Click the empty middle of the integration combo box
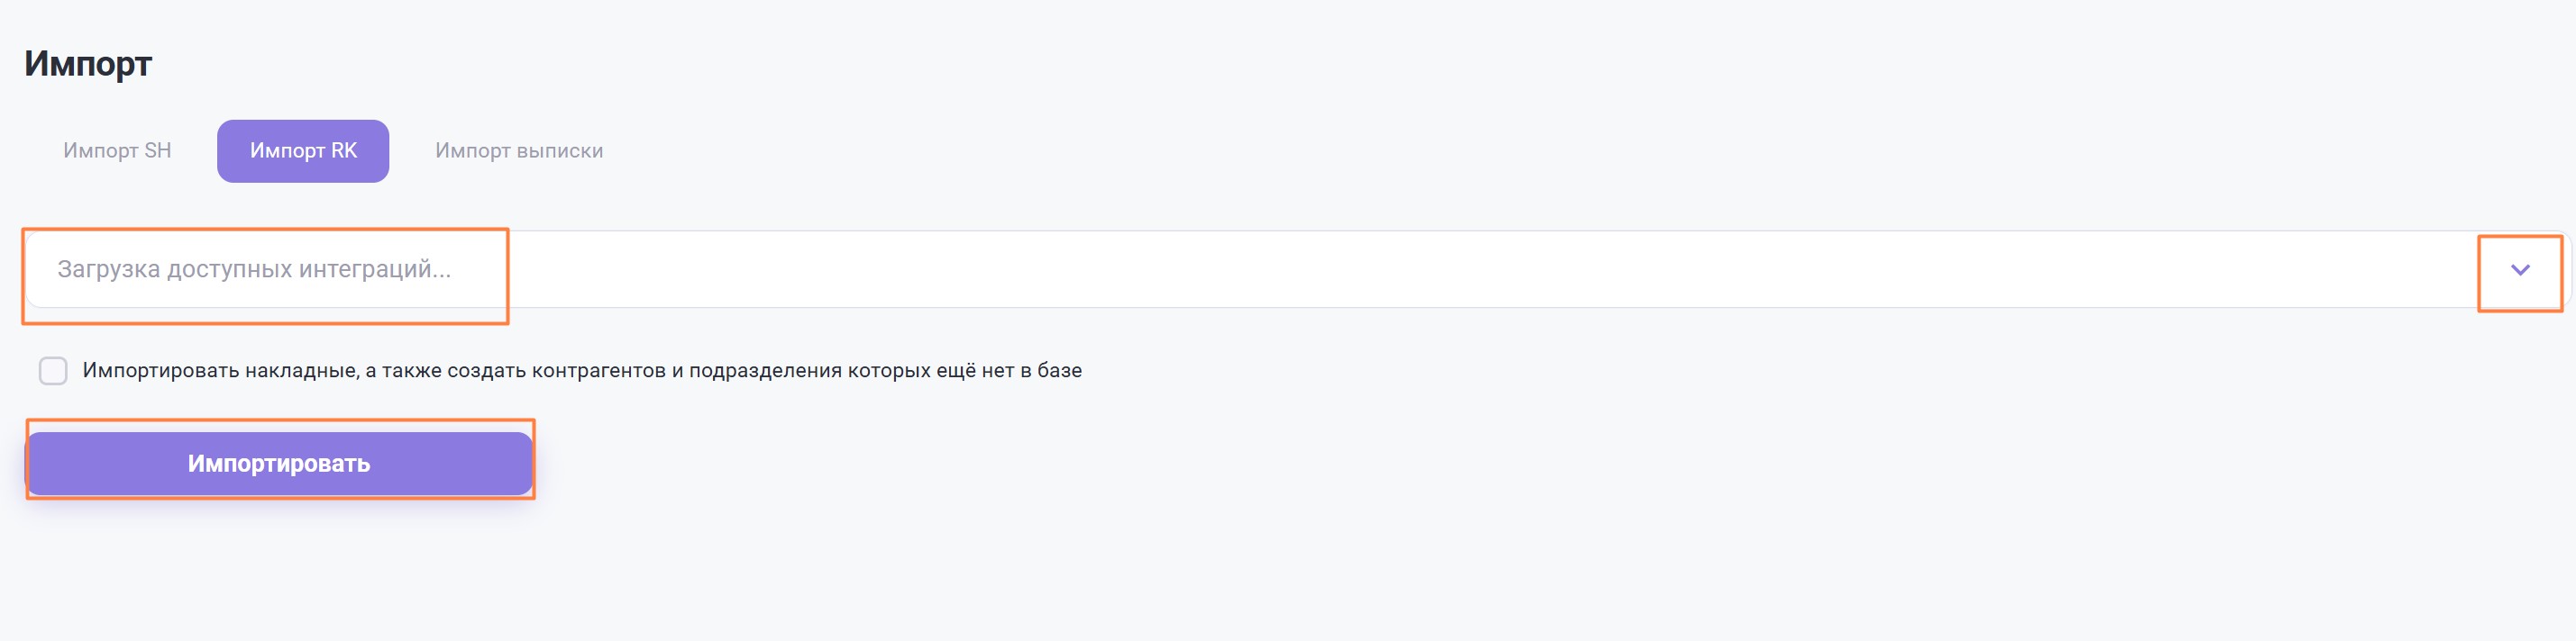The width and height of the screenshot is (2576, 641). click(1400, 269)
